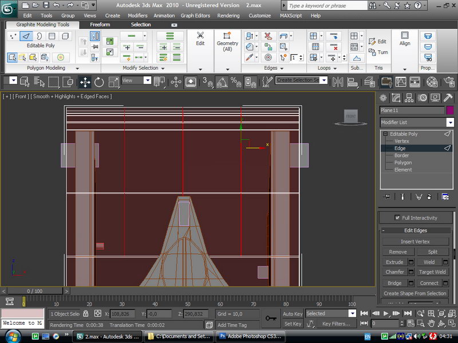458x343 pixels.
Task: Click the ViewCube Front face
Action: (350, 117)
